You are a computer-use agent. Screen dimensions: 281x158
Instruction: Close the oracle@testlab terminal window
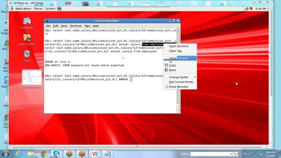coord(178,21)
